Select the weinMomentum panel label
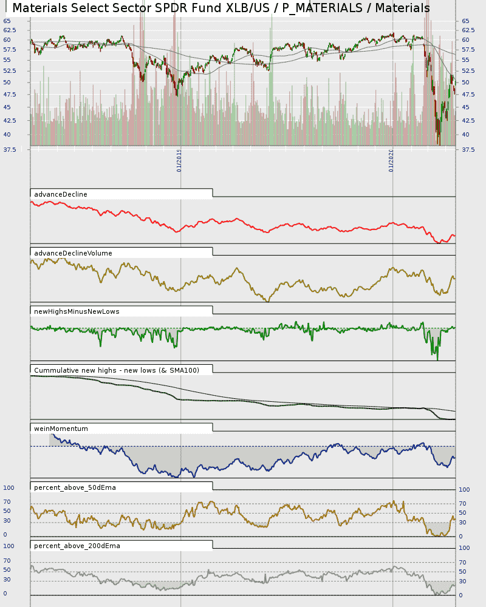The width and height of the screenshot is (486, 607). 61,429
